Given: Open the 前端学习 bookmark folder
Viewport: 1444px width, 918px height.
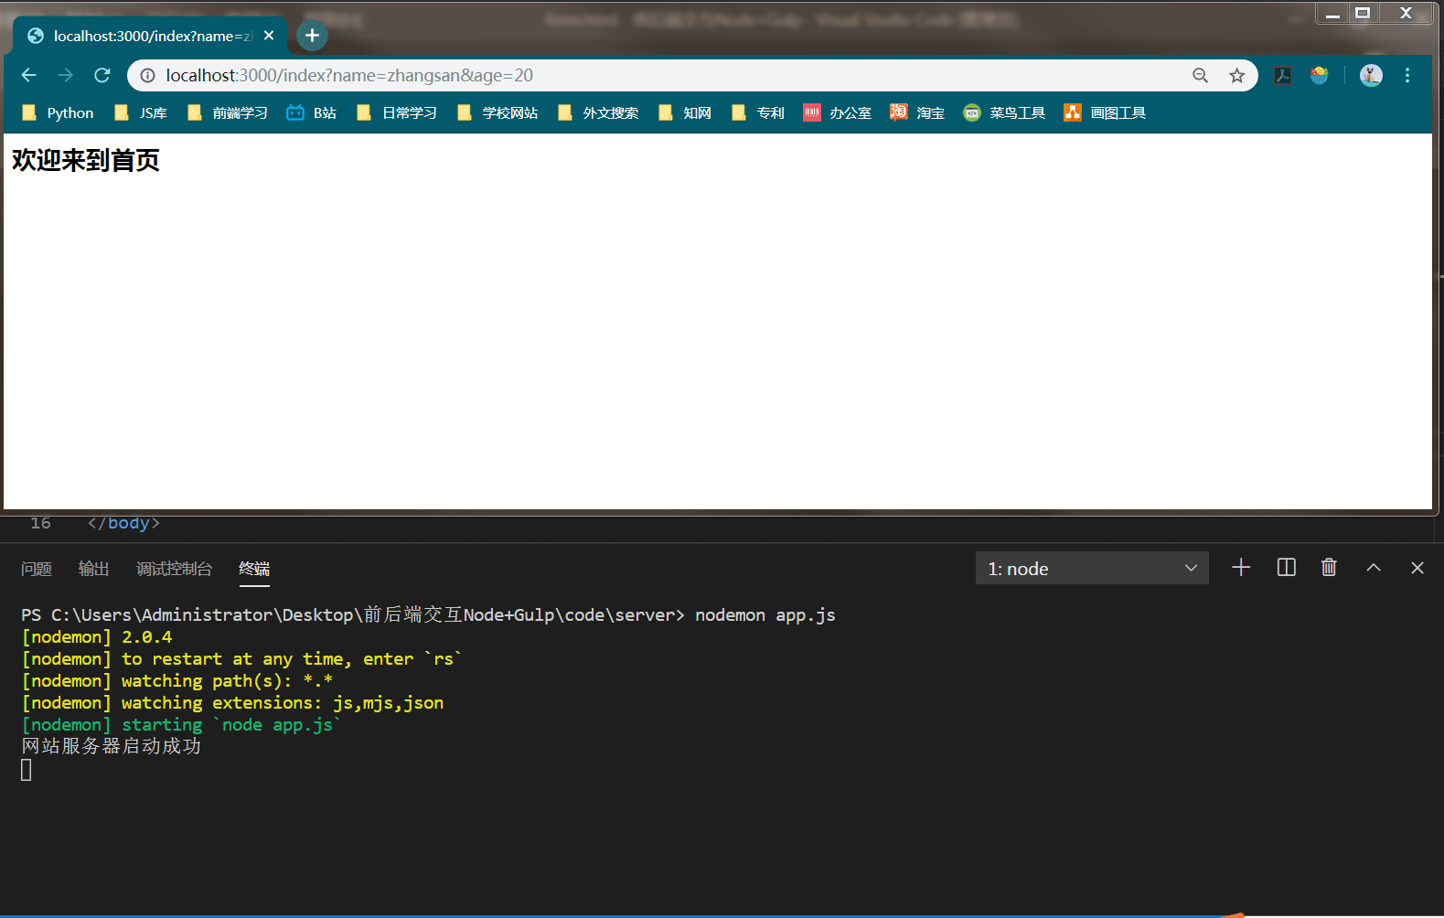Looking at the screenshot, I should (228, 112).
